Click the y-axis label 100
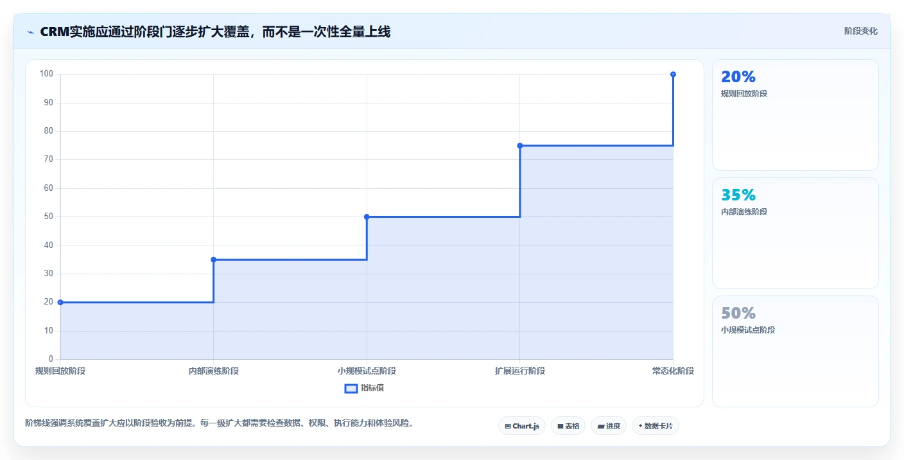This screenshot has width=904, height=460. [46, 74]
